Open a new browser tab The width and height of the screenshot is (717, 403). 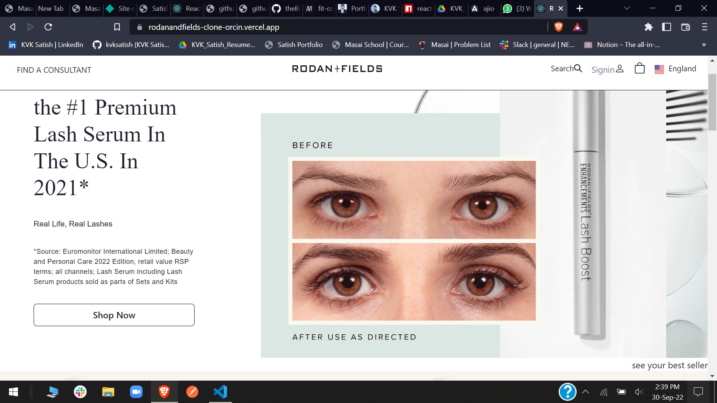[580, 8]
